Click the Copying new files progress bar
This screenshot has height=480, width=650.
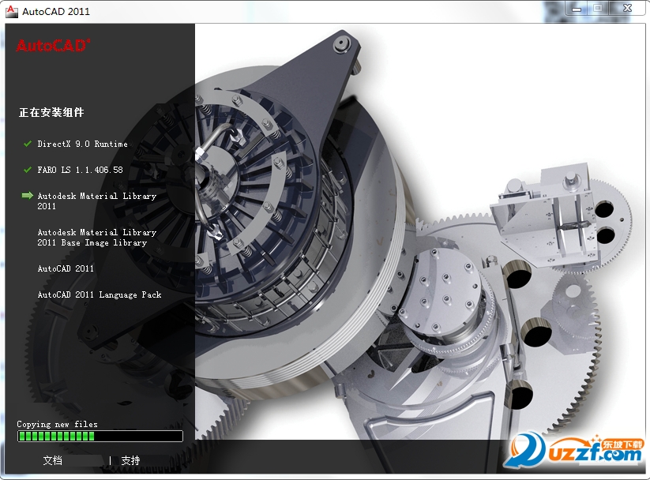pyautogui.click(x=100, y=436)
